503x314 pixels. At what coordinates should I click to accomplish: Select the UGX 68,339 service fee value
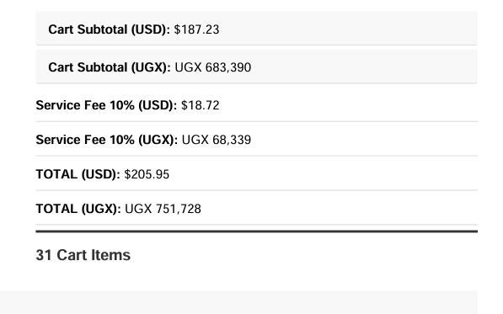pos(217,140)
